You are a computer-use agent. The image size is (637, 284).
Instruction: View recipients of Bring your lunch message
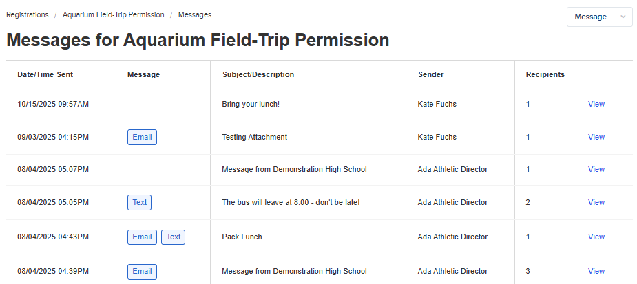click(596, 105)
